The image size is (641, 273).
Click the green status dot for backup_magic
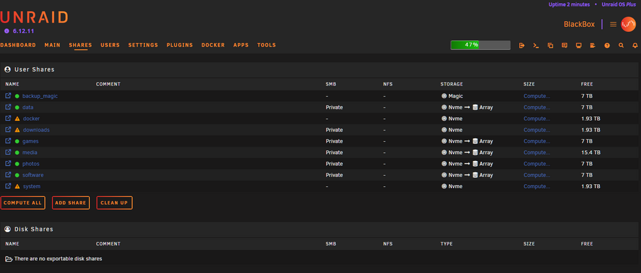click(x=17, y=96)
